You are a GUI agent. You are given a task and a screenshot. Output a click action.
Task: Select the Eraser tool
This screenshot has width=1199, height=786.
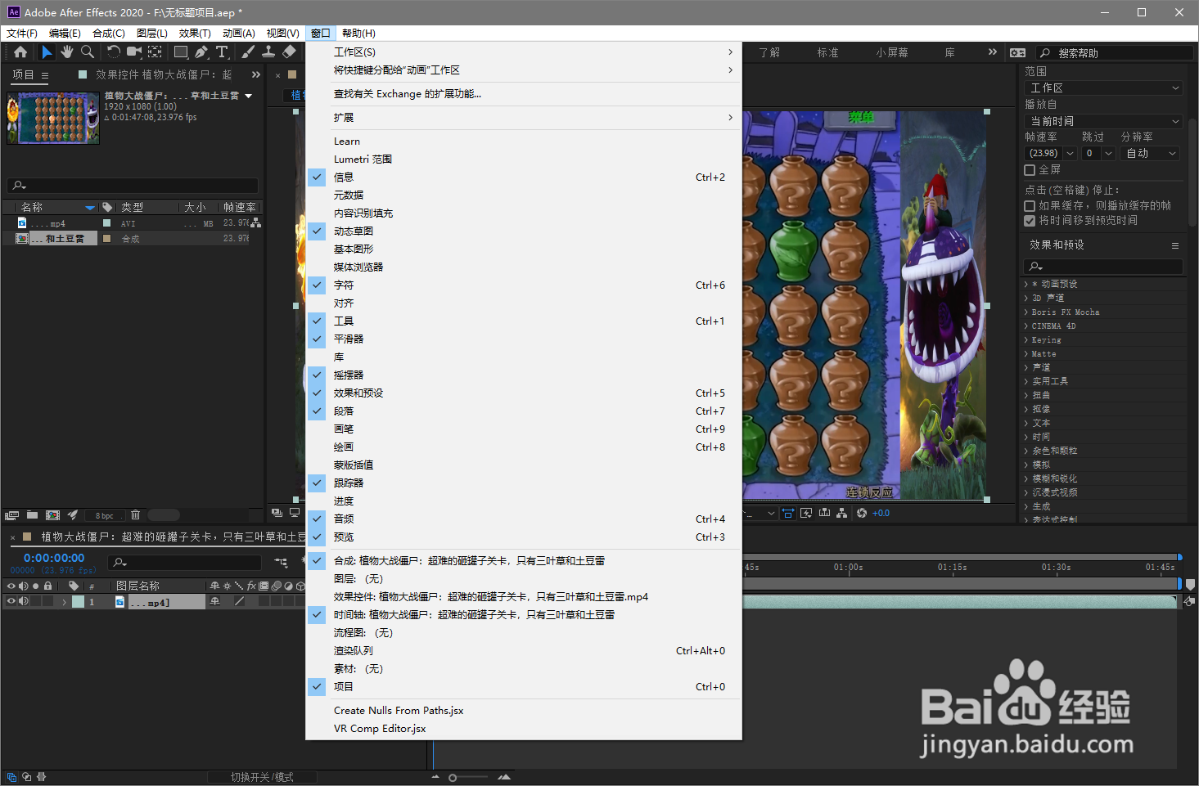coord(289,52)
